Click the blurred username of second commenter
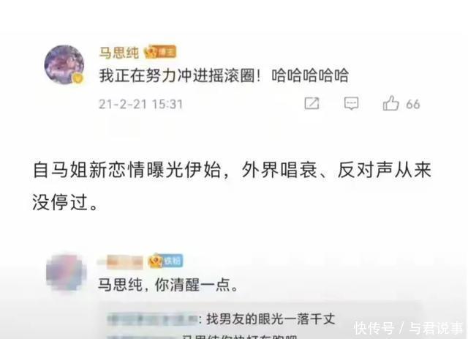The image size is (468, 339). (x=121, y=261)
